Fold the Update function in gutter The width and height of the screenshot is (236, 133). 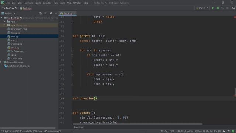click(72, 113)
